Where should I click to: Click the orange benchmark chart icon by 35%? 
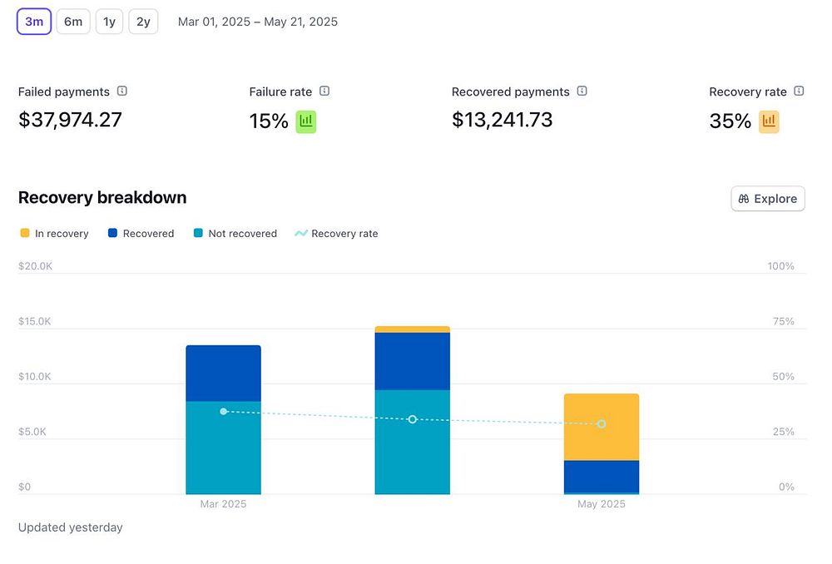click(769, 121)
